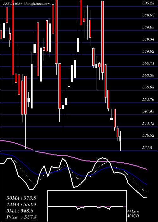Click the 595.28 price axis label
The width and height of the screenshot is (158, 222).
pyautogui.click(x=148, y=3)
